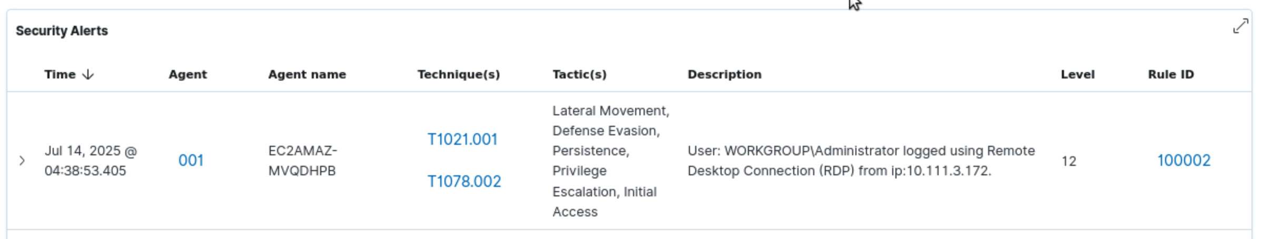This screenshot has height=239, width=1262.
Task: Click the level 12 cell
Action: coord(1068,161)
